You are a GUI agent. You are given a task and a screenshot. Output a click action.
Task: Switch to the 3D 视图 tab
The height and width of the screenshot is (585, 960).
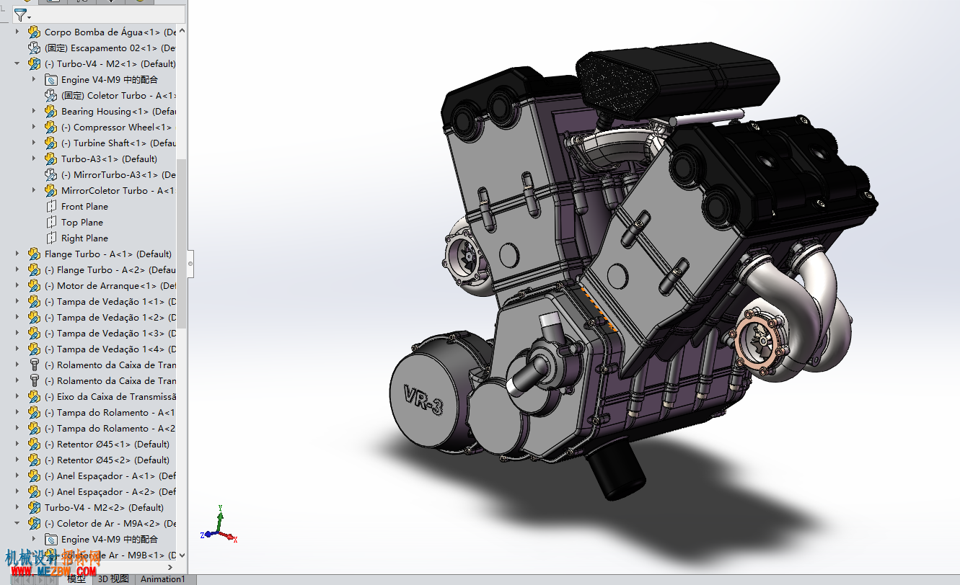tap(113, 579)
